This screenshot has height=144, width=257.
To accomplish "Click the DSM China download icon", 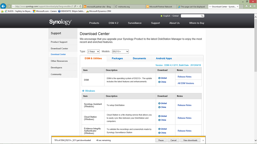I will (x=159, y=82).
